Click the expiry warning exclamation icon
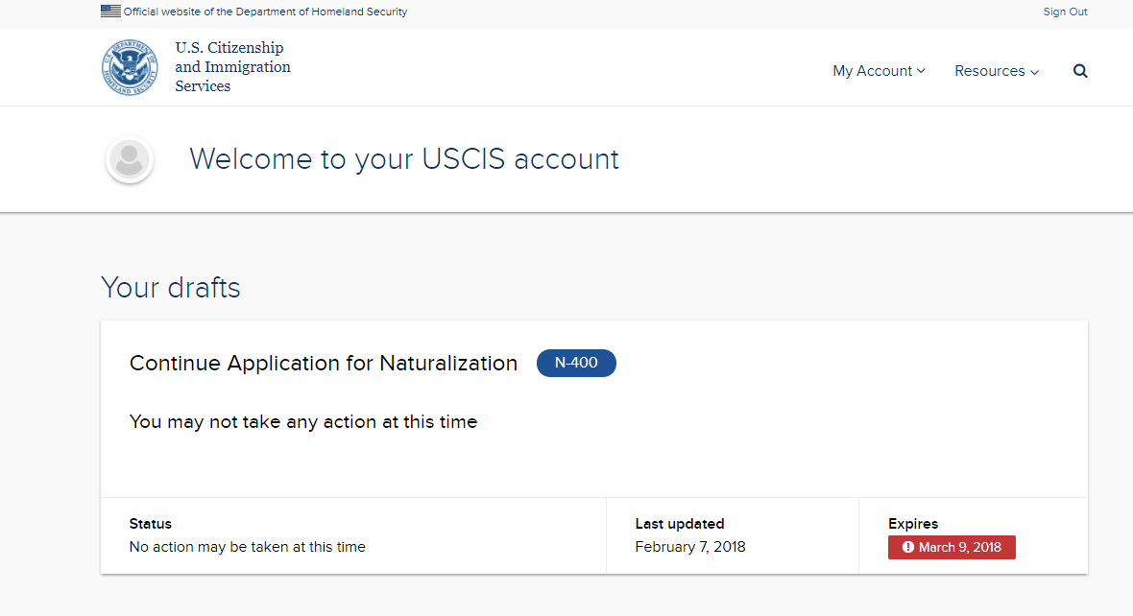 [907, 547]
